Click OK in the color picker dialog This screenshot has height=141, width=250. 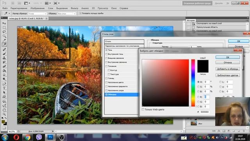pos(228,57)
